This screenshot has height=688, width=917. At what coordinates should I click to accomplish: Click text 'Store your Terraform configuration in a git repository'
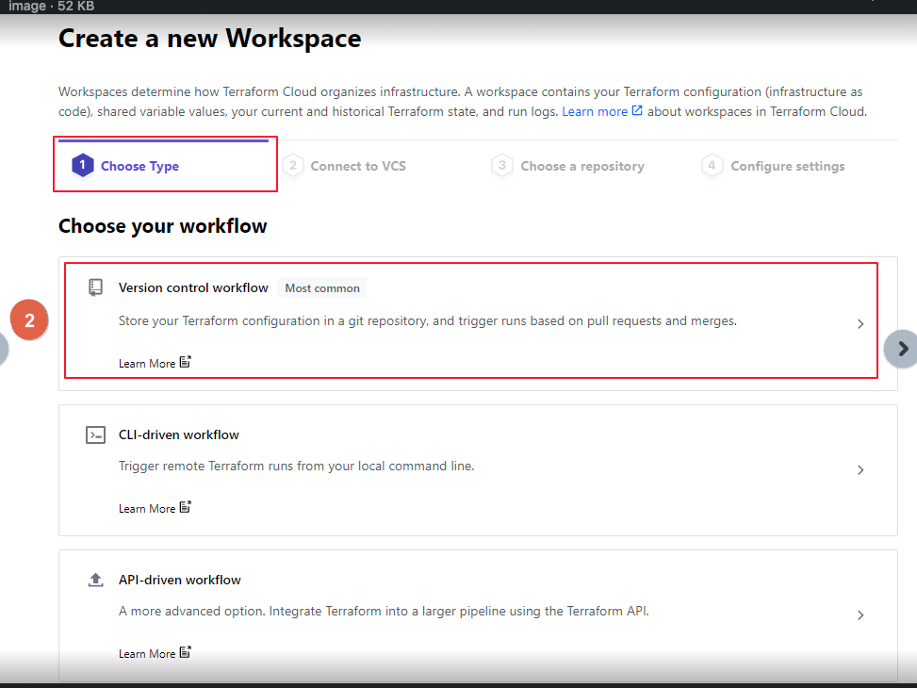273,320
